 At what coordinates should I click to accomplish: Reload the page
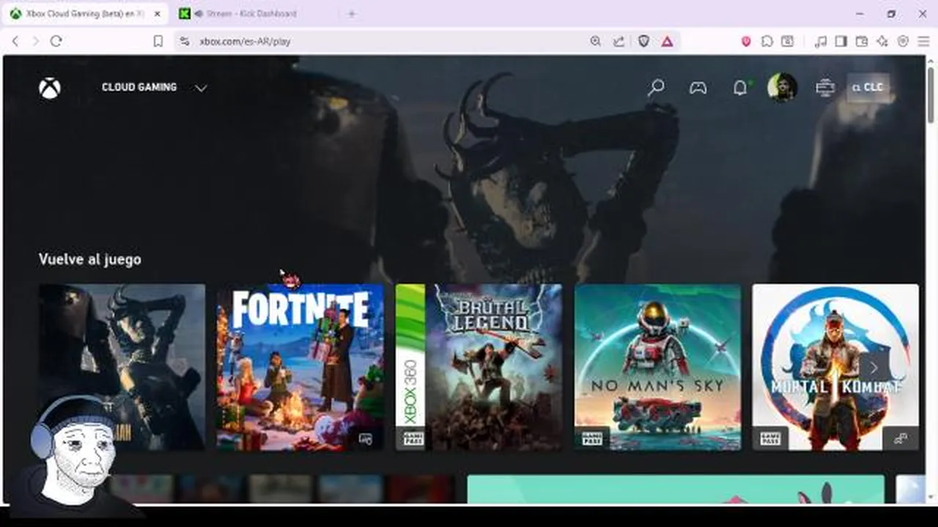tap(56, 41)
